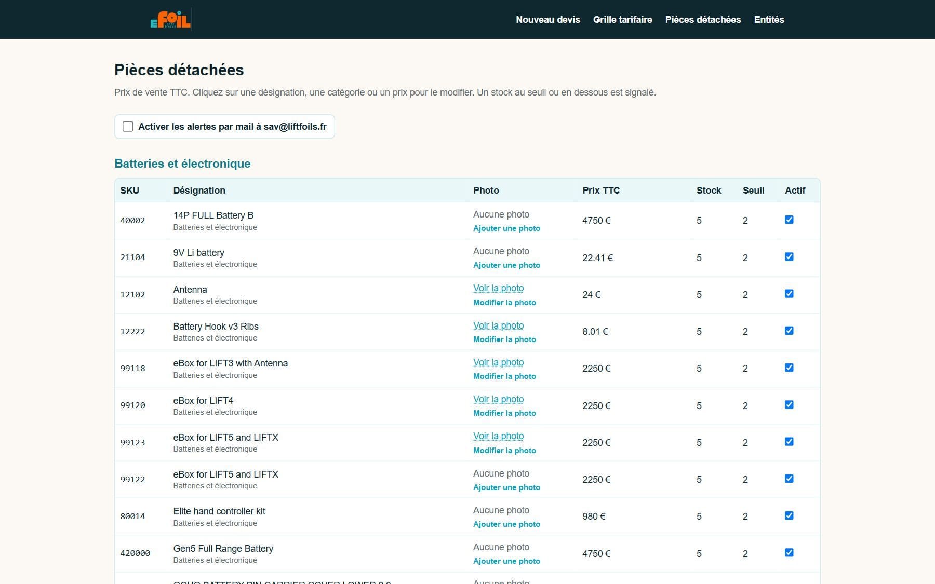Click the 980 € price
Viewport: 935px width, 584px height.
[x=594, y=517]
